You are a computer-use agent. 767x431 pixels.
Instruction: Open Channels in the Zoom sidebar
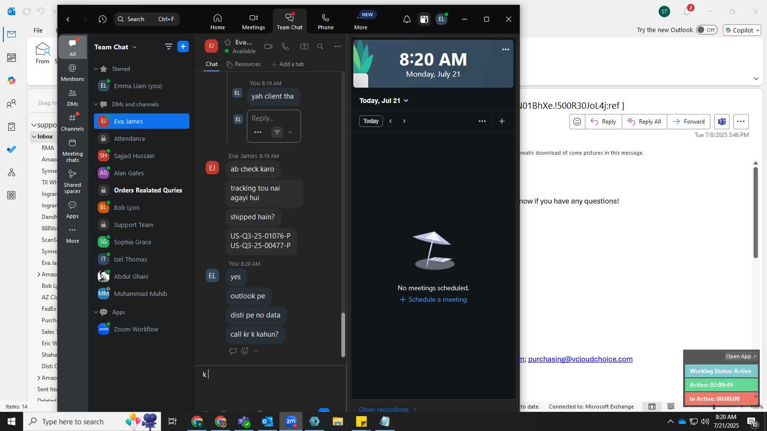73,122
